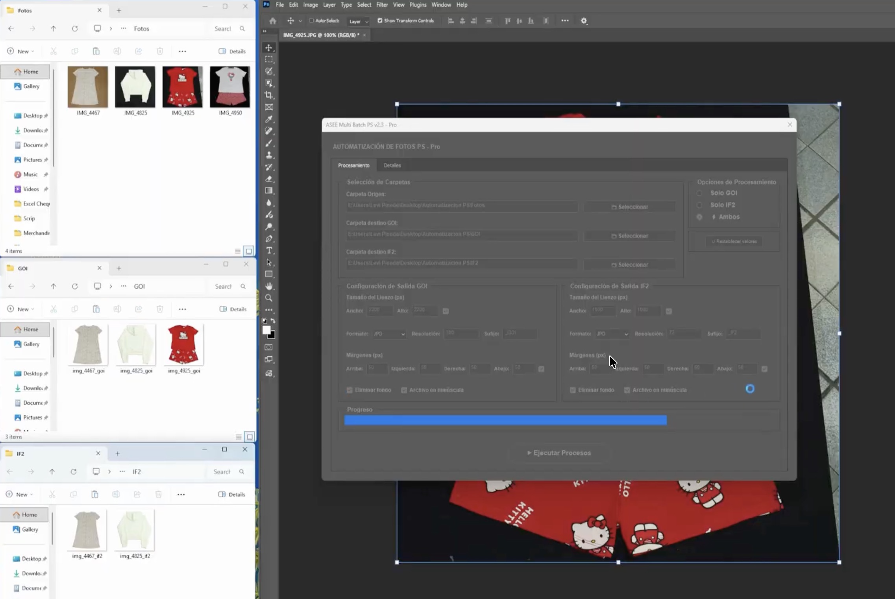Toggle Show Transform Controls checkbox
This screenshot has width=895, height=599.
click(380, 20)
